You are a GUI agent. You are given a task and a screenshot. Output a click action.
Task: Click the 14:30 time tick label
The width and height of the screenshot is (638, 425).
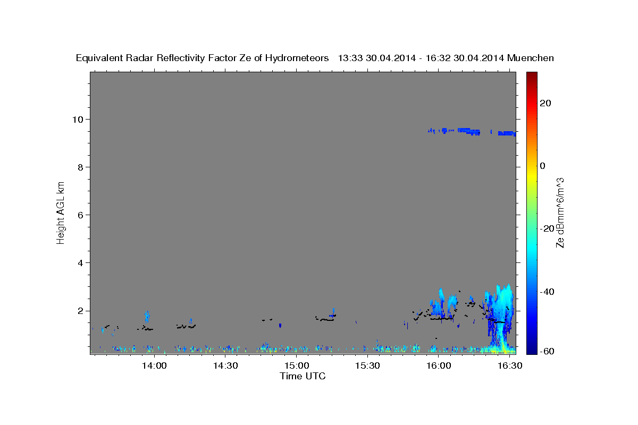click(x=225, y=366)
